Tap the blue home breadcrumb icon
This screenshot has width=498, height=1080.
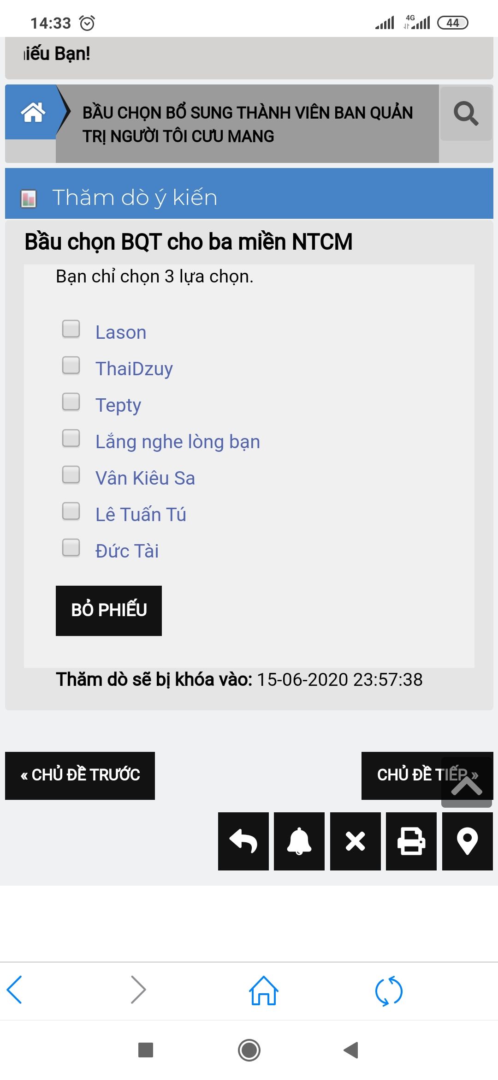point(33,112)
